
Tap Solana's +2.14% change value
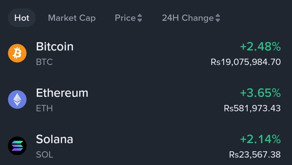tap(260, 140)
